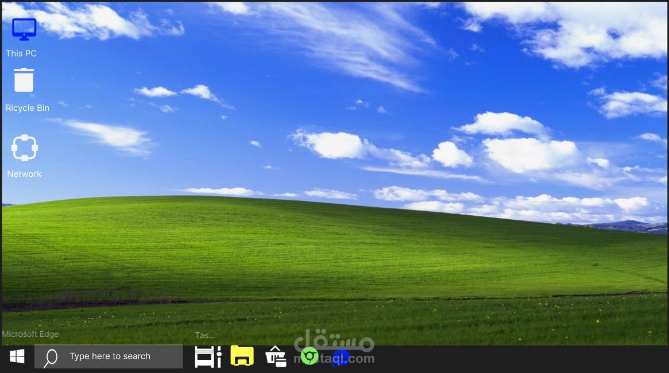Select the Network desktop icon

point(24,147)
